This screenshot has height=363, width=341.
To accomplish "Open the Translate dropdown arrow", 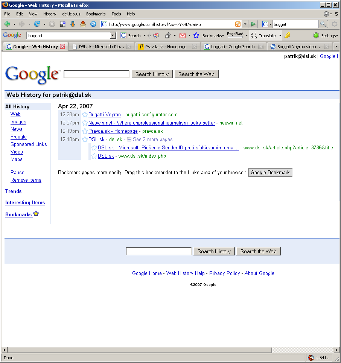I will 280,36.
